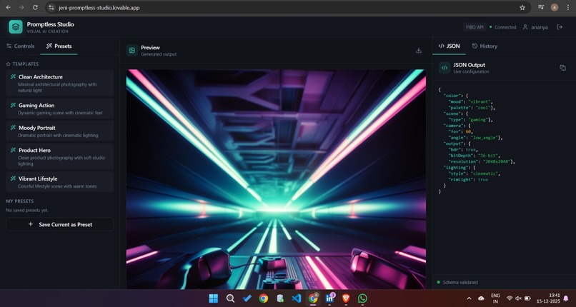This screenshot has width=576, height=307.
Task: Open the media control icon in Chrome toolbar
Action: click(541, 7)
